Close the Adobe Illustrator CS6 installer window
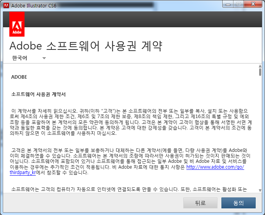 pos(253,4)
